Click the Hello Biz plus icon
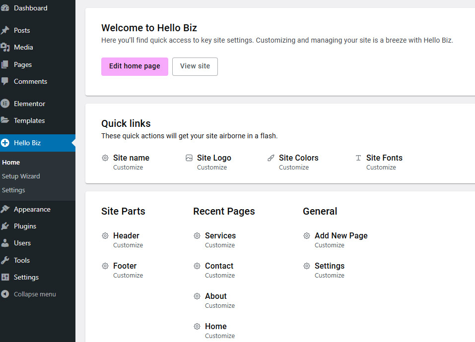Image resolution: width=475 pixels, height=342 pixels. tap(5, 143)
